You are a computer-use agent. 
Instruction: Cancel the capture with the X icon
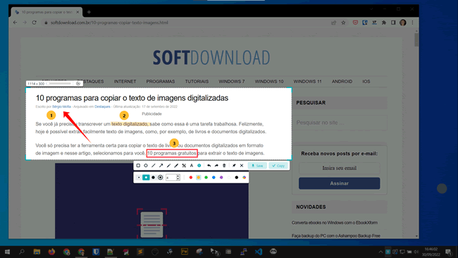coord(242,166)
